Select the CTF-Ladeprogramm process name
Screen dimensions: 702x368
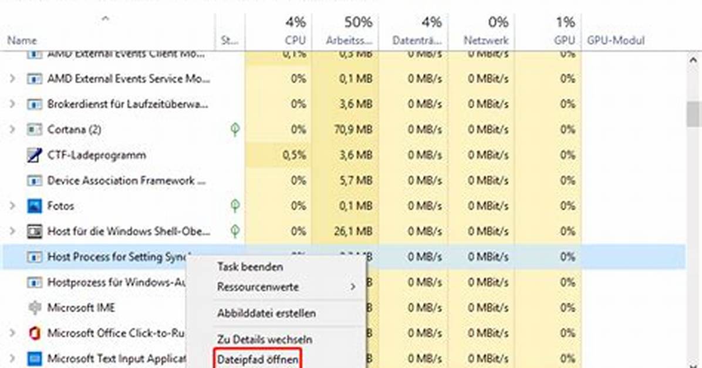pos(97,155)
